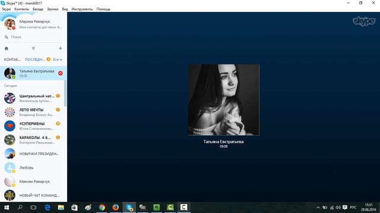This screenshot has width=380, height=213.
Task: Launch Microsoft Edge from taskbar
Action: pos(47,208)
